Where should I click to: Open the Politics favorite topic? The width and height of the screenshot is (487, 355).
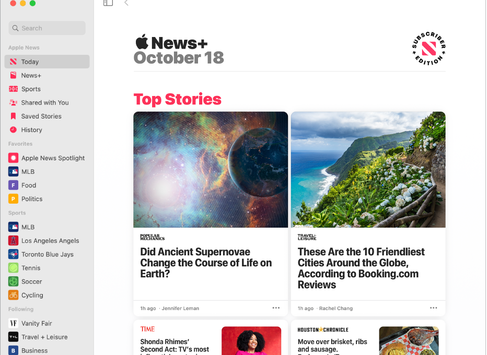[x=47, y=199]
